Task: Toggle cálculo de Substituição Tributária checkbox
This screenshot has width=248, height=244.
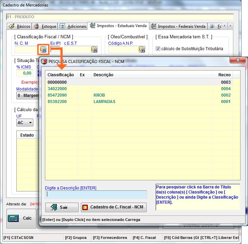Action: pos(158,48)
